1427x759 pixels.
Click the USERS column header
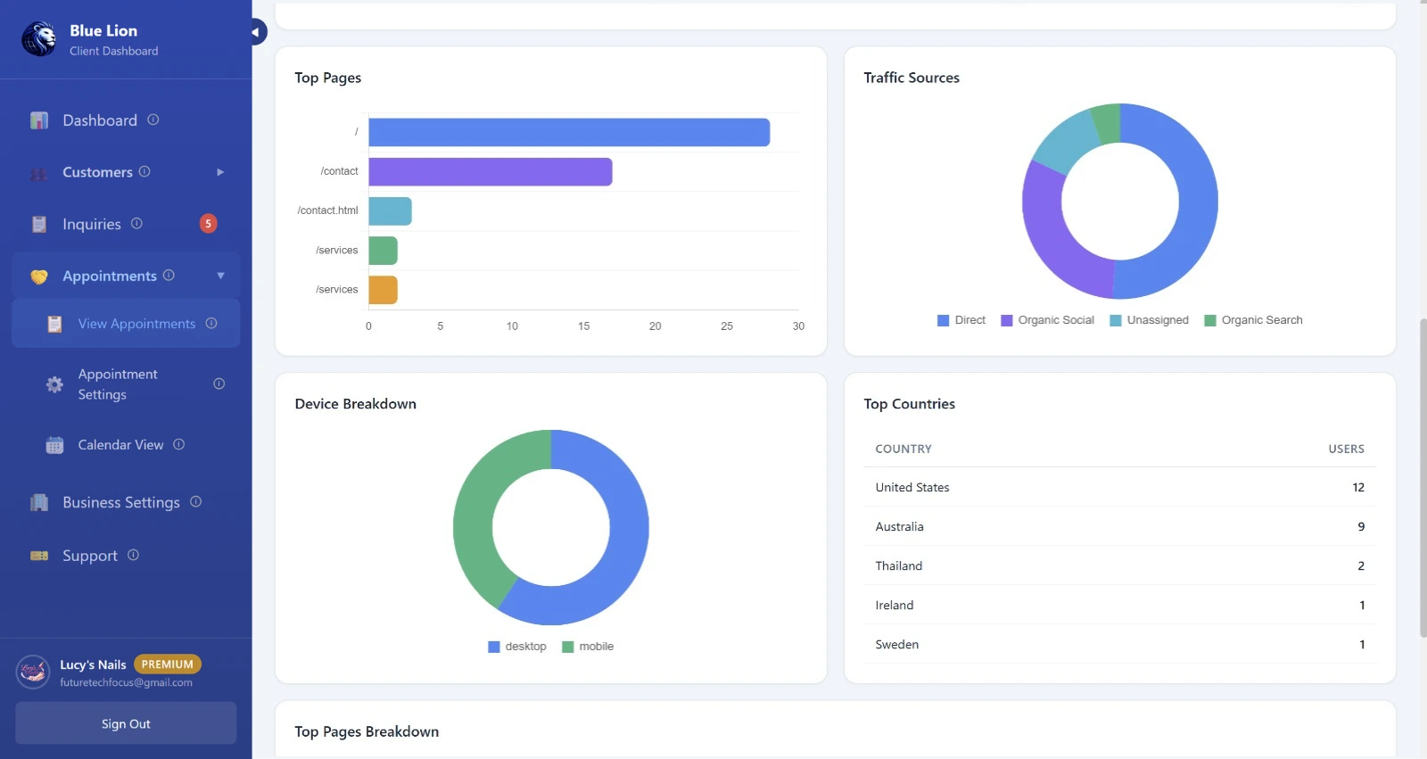click(x=1346, y=449)
